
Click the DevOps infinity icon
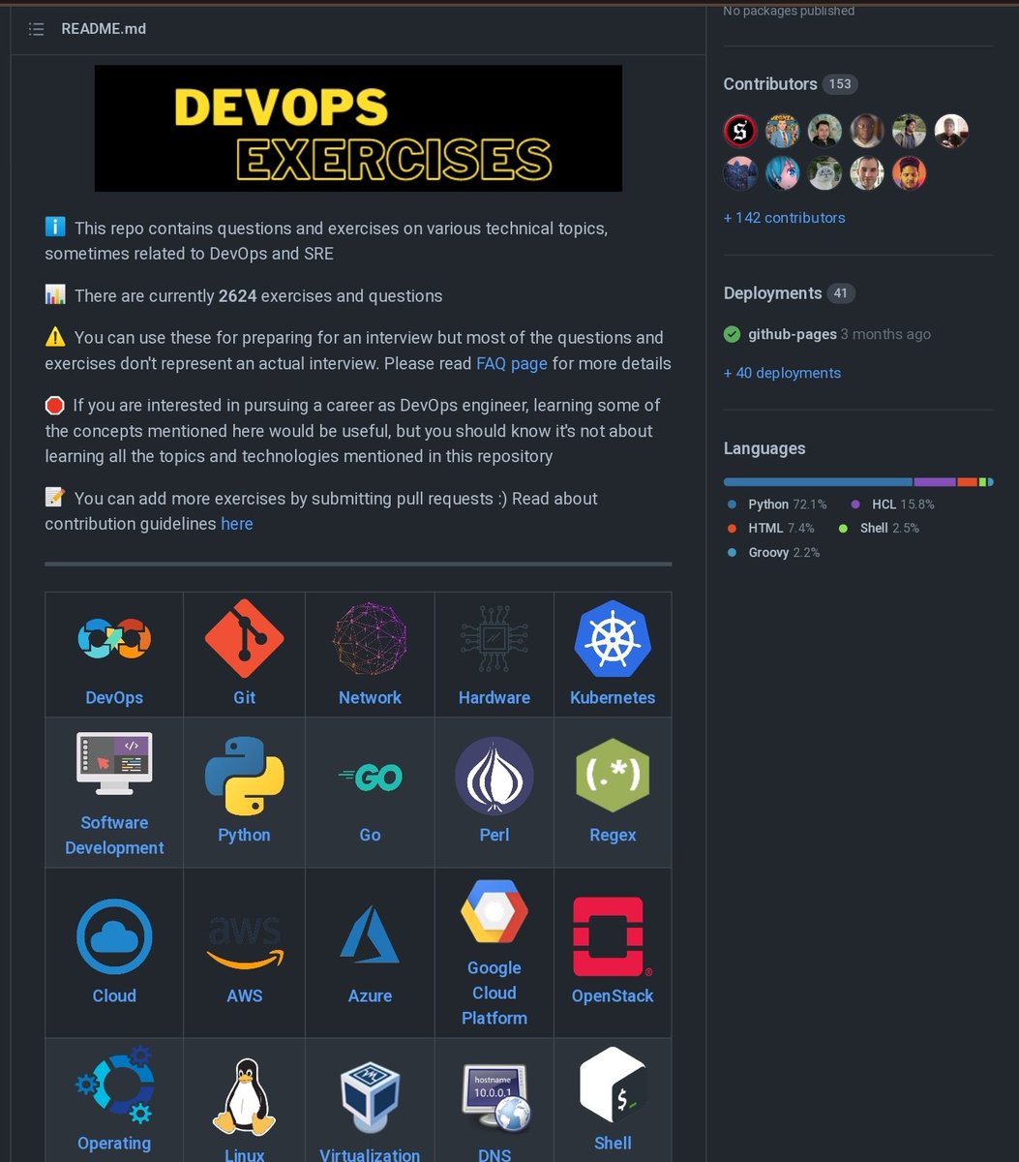(x=114, y=638)
